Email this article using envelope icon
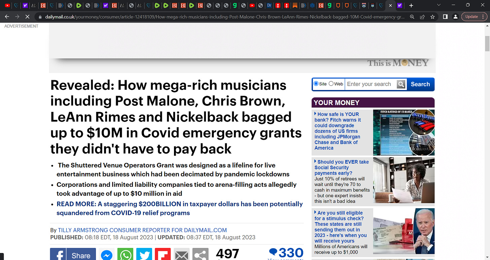The height and width of the screenshot is (260, 490). click(182, 254)
